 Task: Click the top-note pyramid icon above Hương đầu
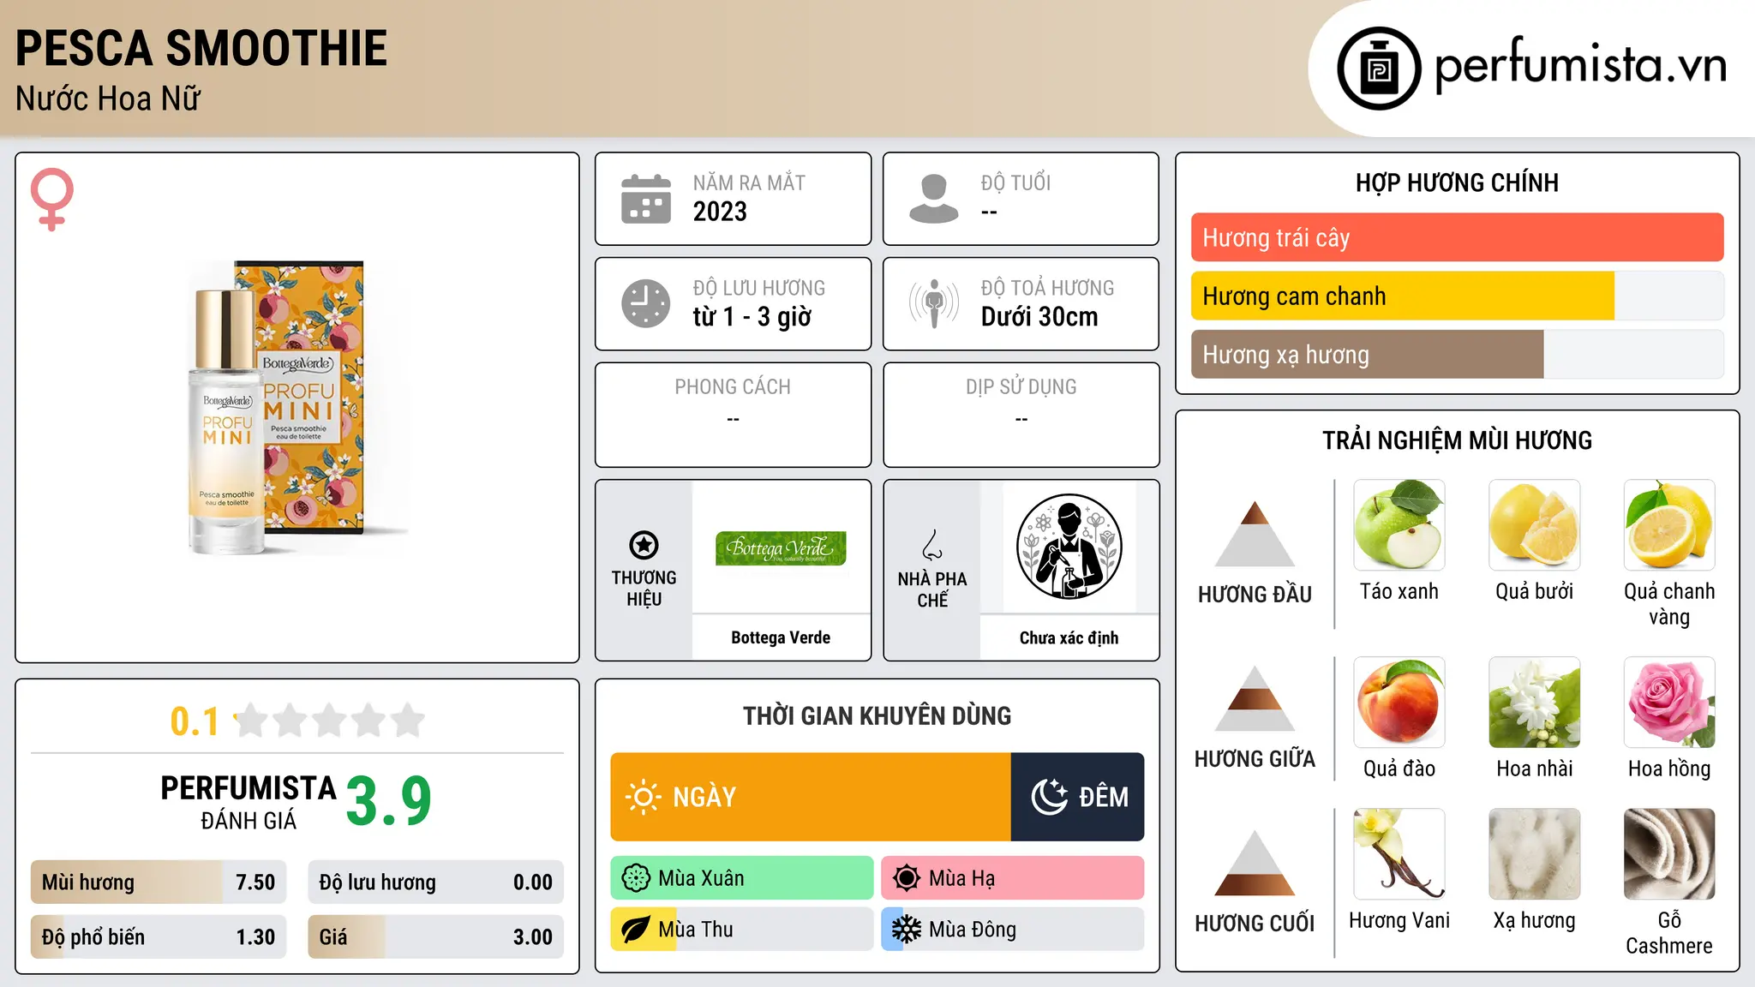tap(1255, 534)
